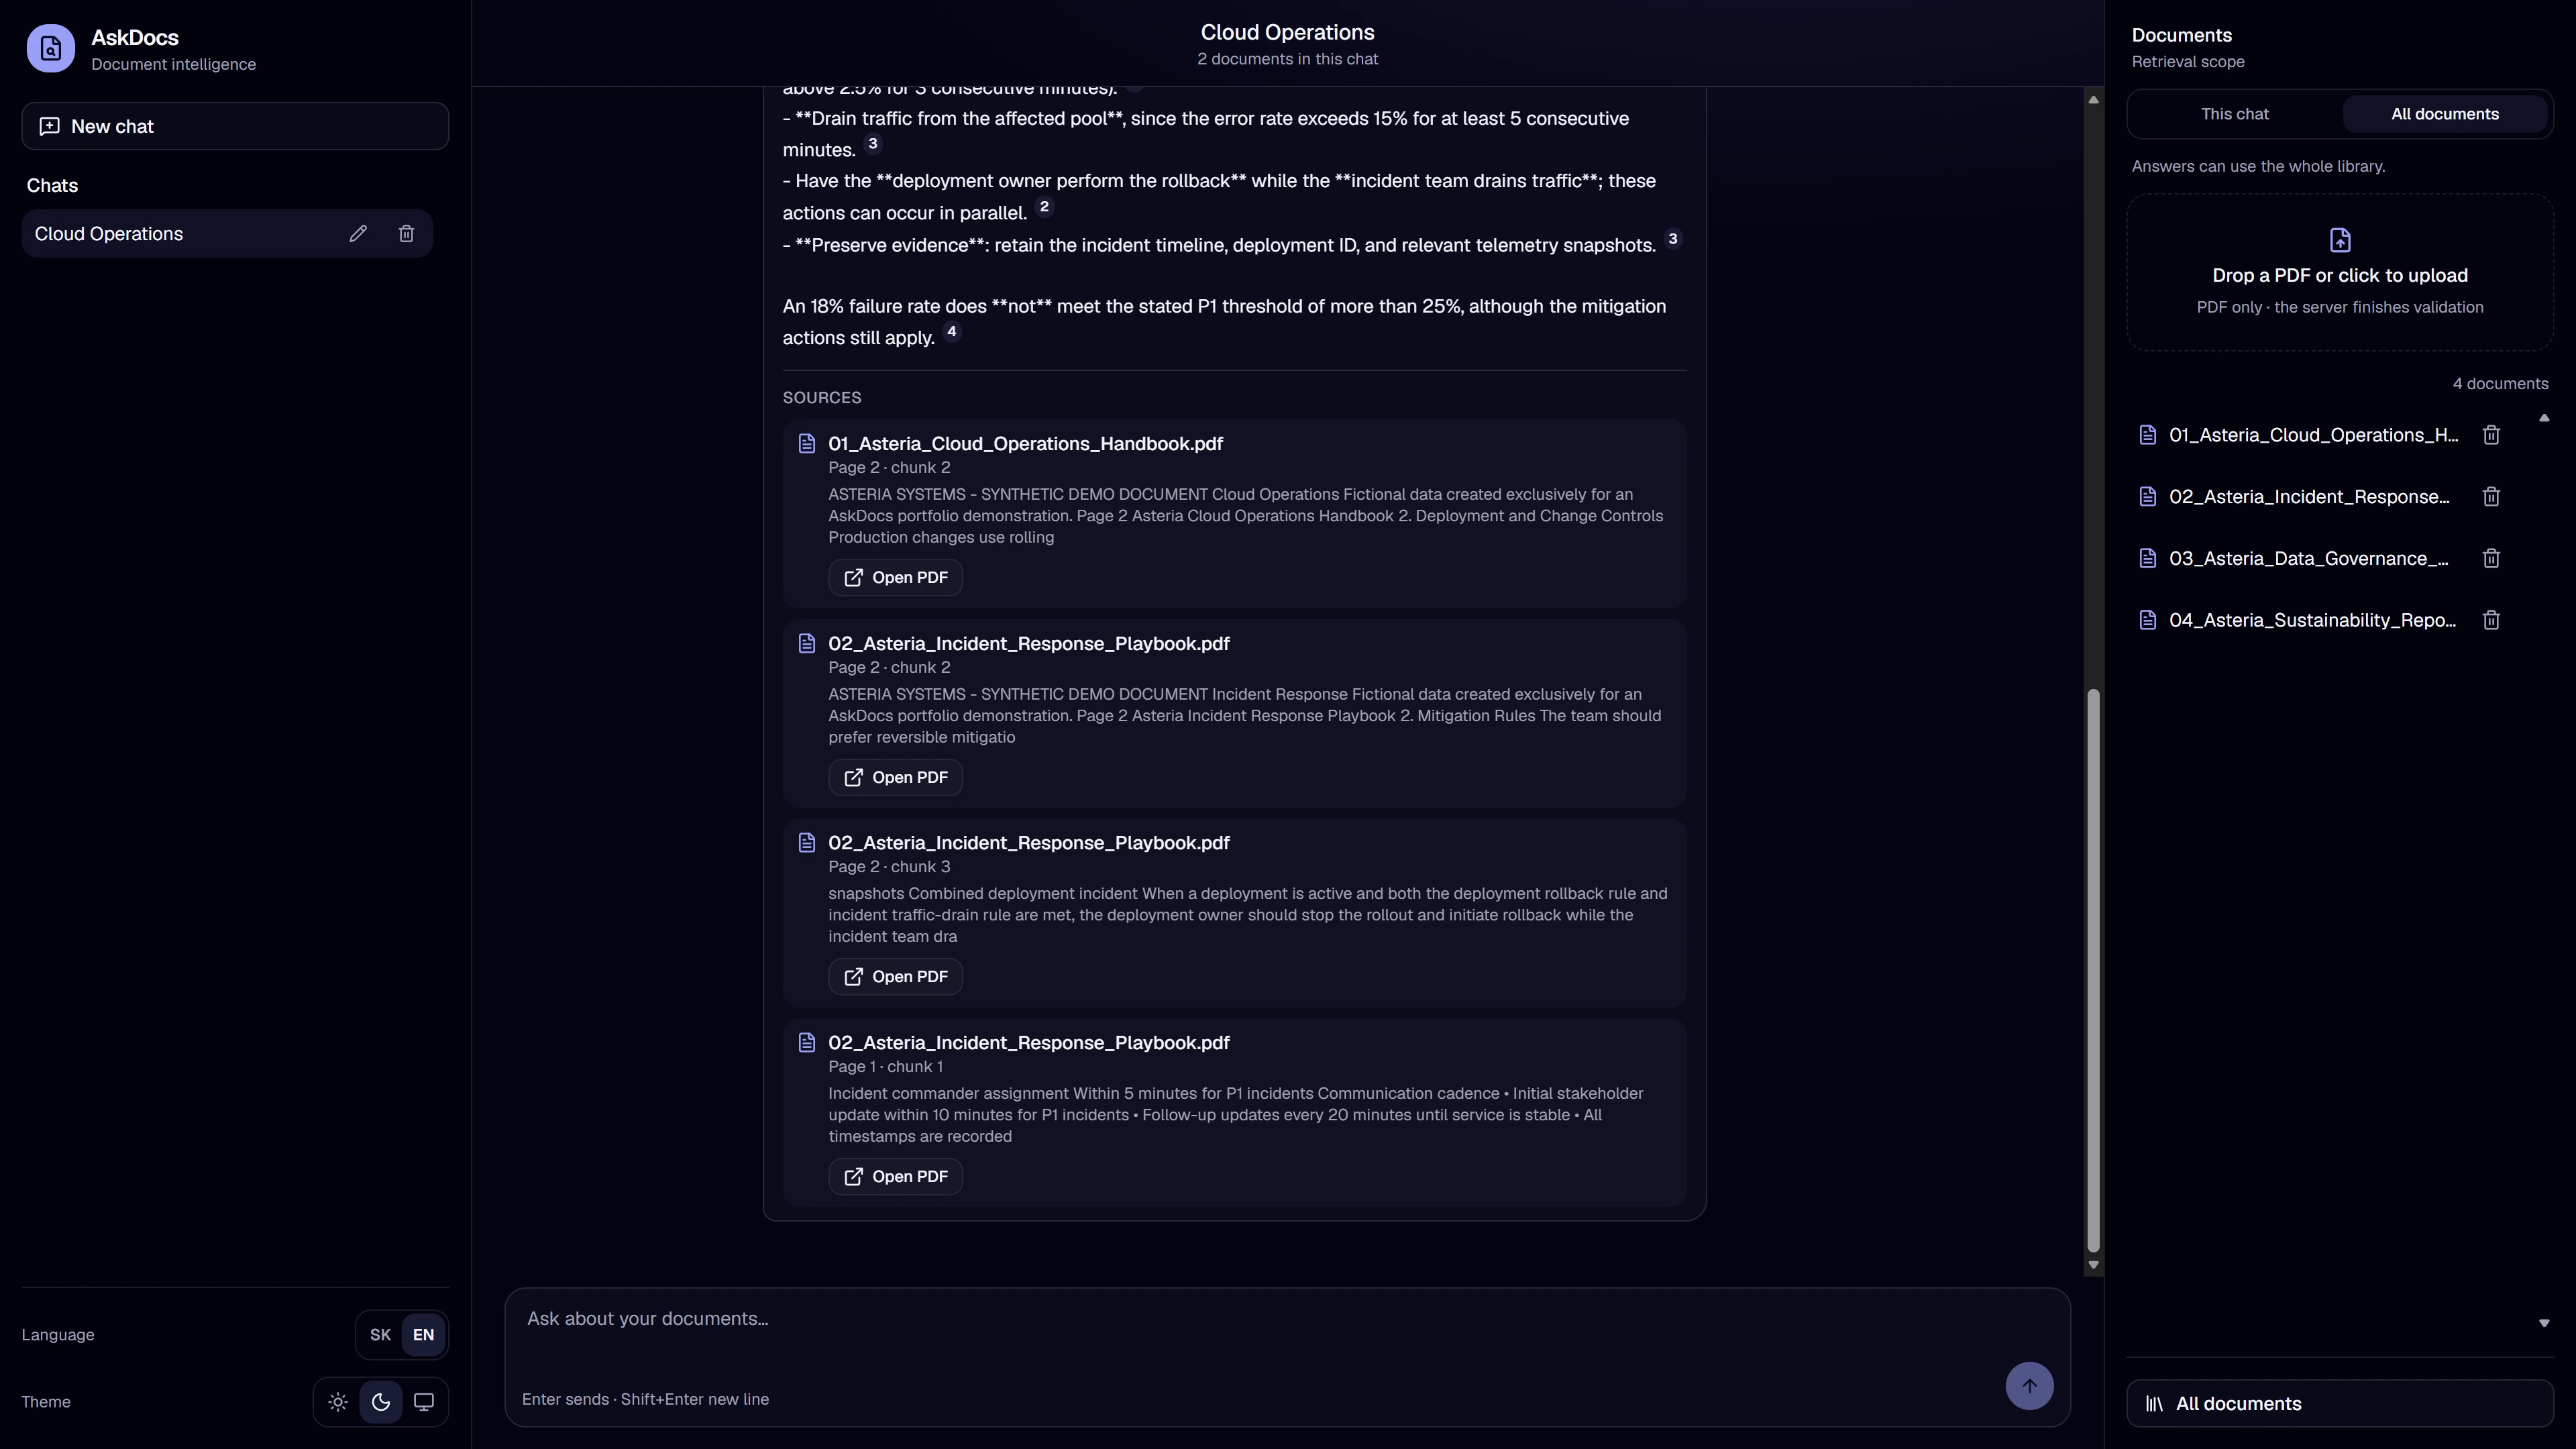Open PDF for Playbook Page 2 chunk 3

tap(895, 977)
